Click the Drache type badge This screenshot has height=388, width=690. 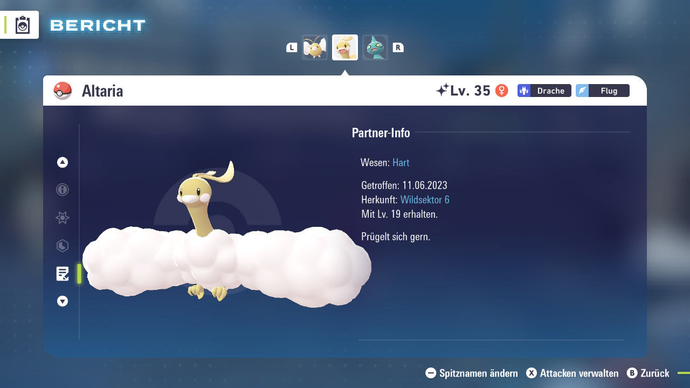click(x=544, y=91)
